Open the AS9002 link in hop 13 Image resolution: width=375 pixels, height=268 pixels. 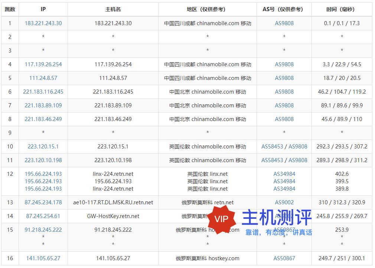pos(284,202)
